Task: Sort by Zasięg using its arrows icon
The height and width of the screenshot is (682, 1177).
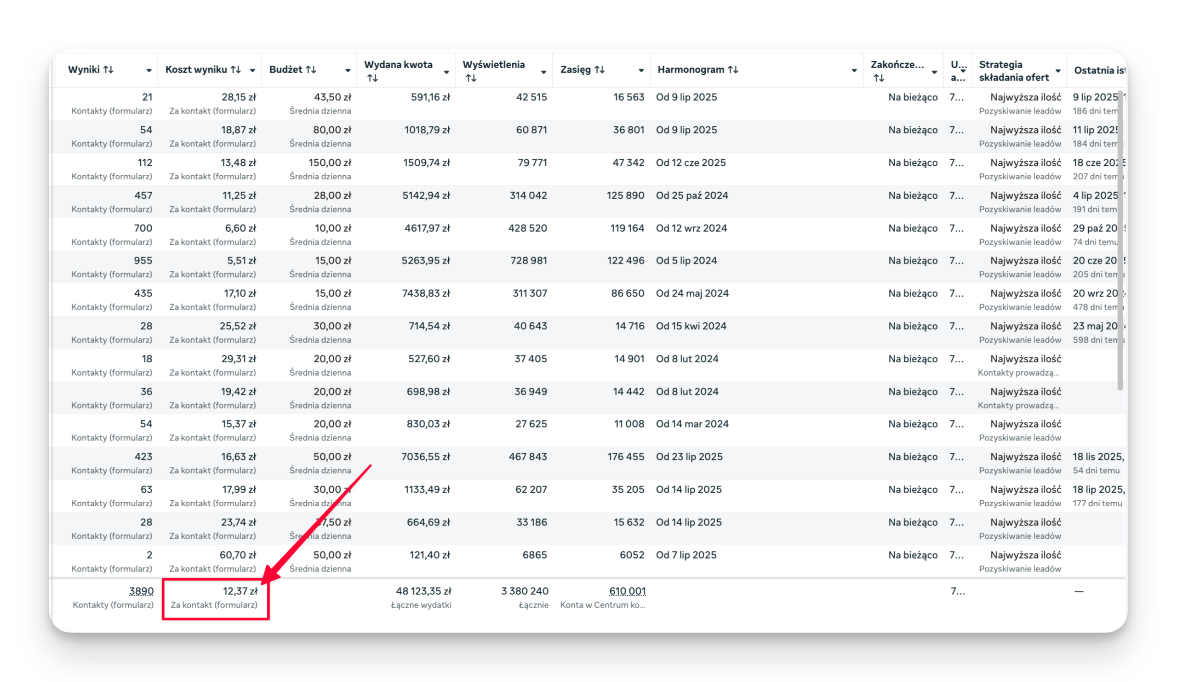Action: pyautogui.click(x=600, y=69)
